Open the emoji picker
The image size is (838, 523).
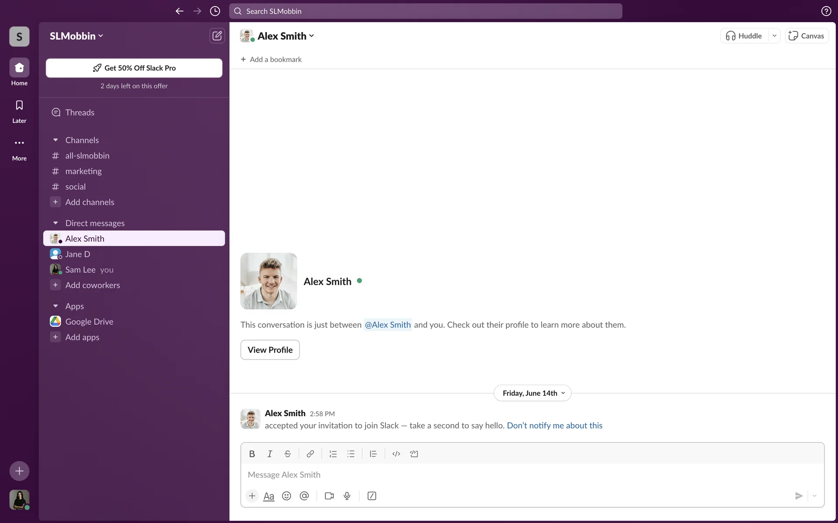(286, 496)
